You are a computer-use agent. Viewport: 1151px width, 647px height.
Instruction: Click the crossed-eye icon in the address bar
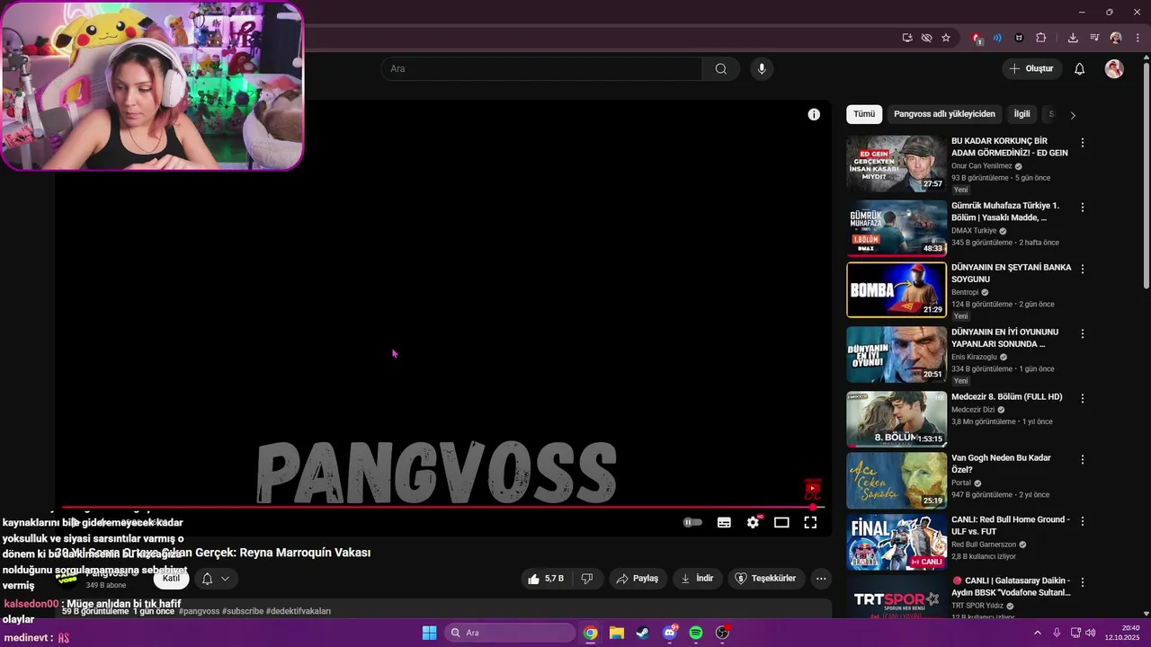[926, 38]
